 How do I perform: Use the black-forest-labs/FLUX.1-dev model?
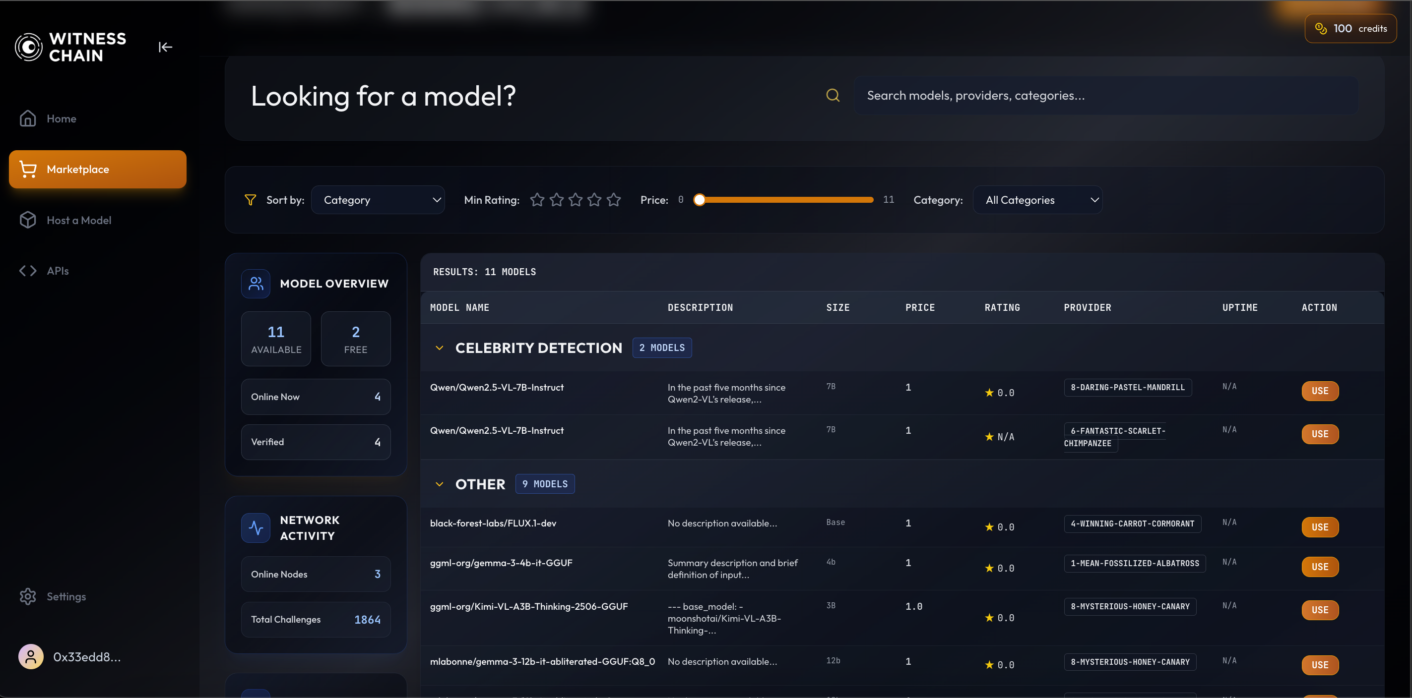1319,527
